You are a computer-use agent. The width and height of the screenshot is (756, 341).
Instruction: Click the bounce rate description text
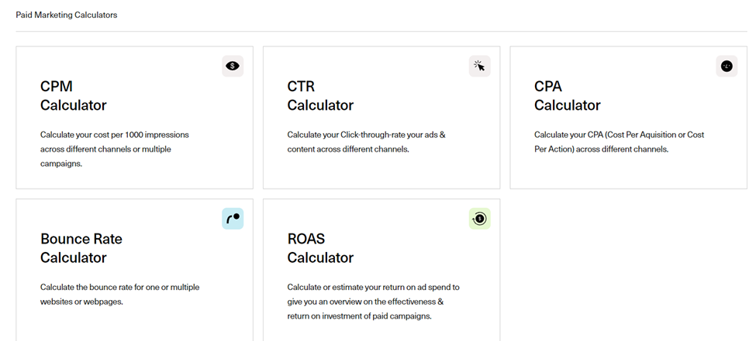[x=119, y=294]
